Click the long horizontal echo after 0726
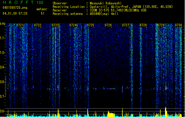This screenshot has height=117, width=185. pos(111,89)
